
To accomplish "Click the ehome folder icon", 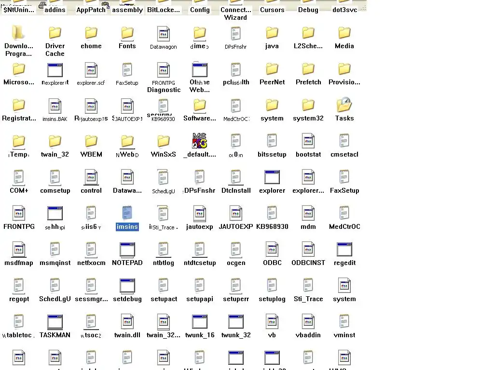I will pyautogui.click(x=91, y=33).
